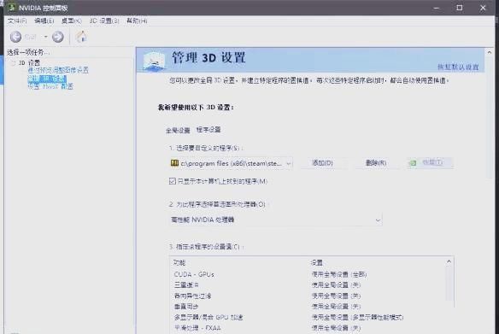The width and height of the screenshot is (499, 334).
Task: Open the 文件(F) menu
Action: tap(17, 21)
